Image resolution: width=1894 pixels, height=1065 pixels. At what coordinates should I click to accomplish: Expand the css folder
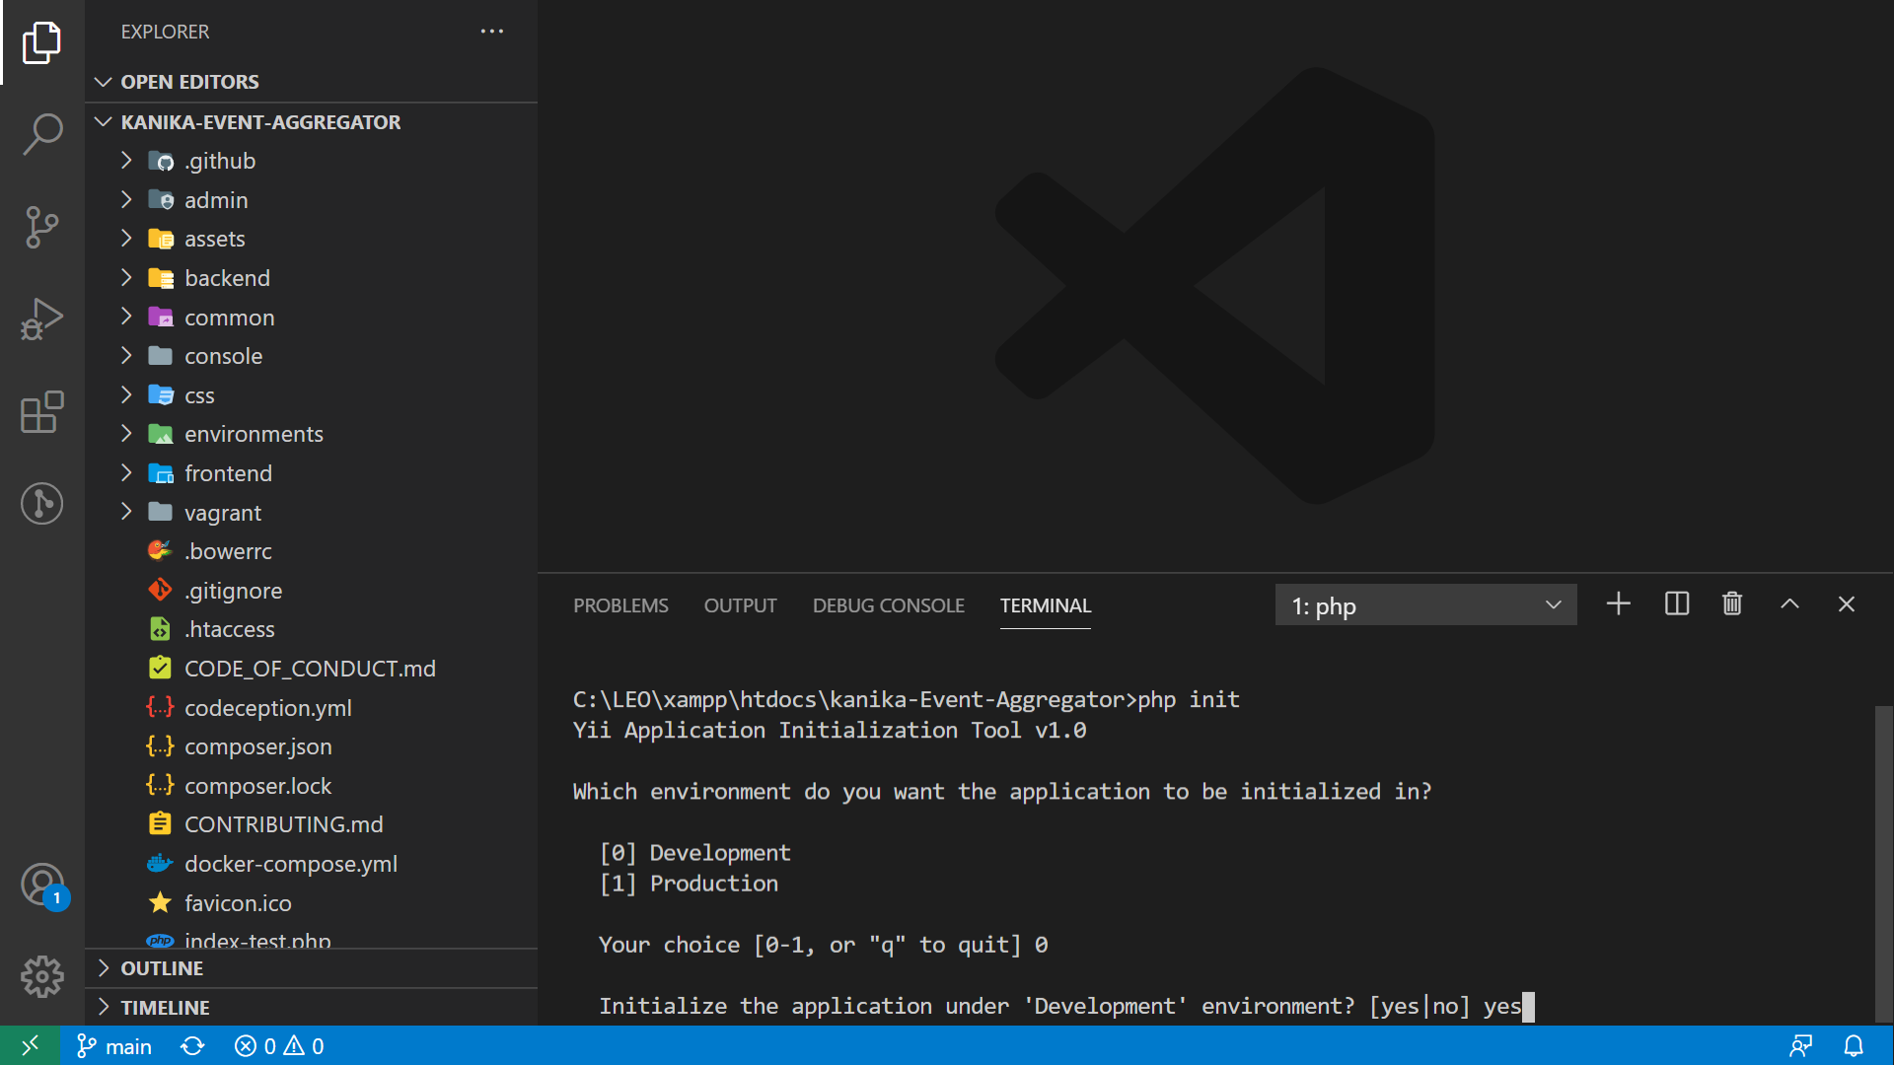click(312, 395)
